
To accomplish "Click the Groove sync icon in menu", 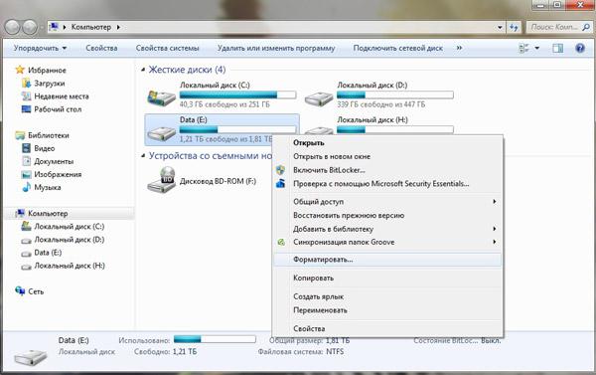I will tap(281, 242).
